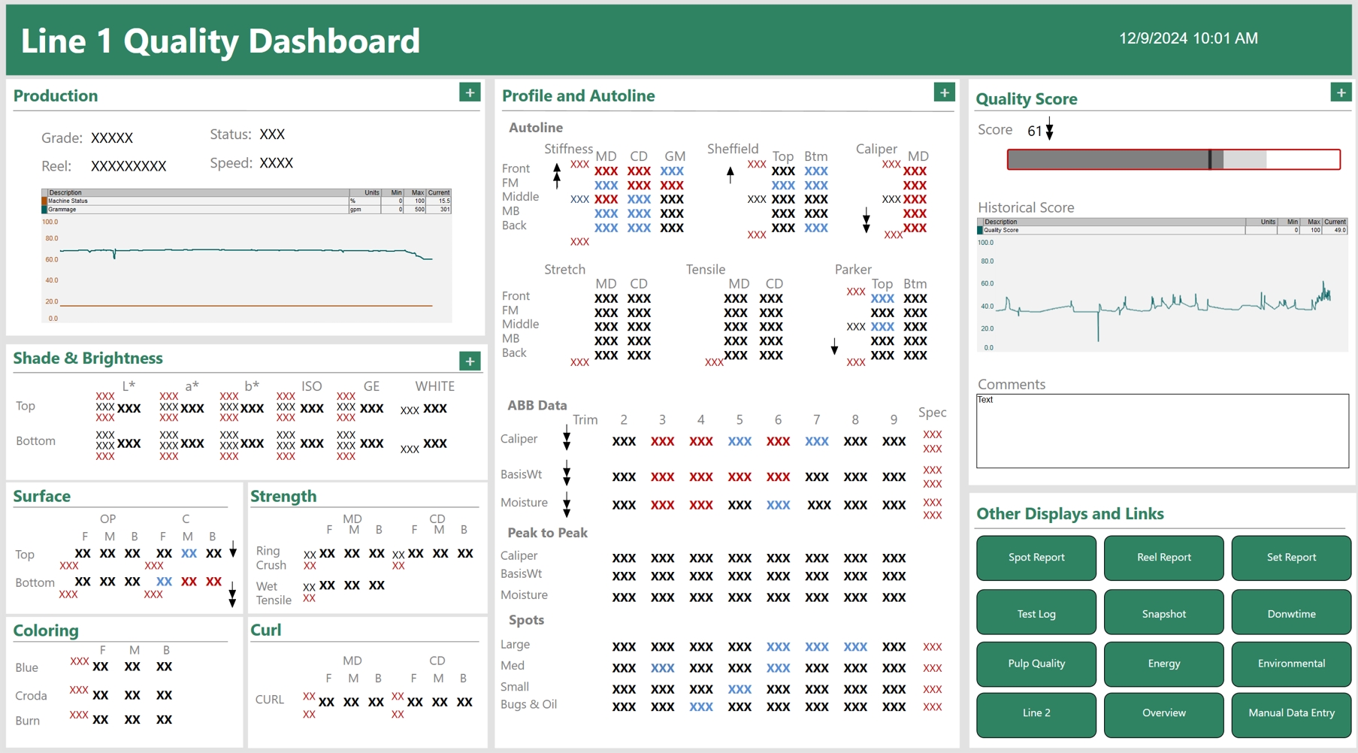1358x753 pixels.
Task: Click the Sheffield up arrow indicator
Action: pyautogui.click(x=730, y=175)
